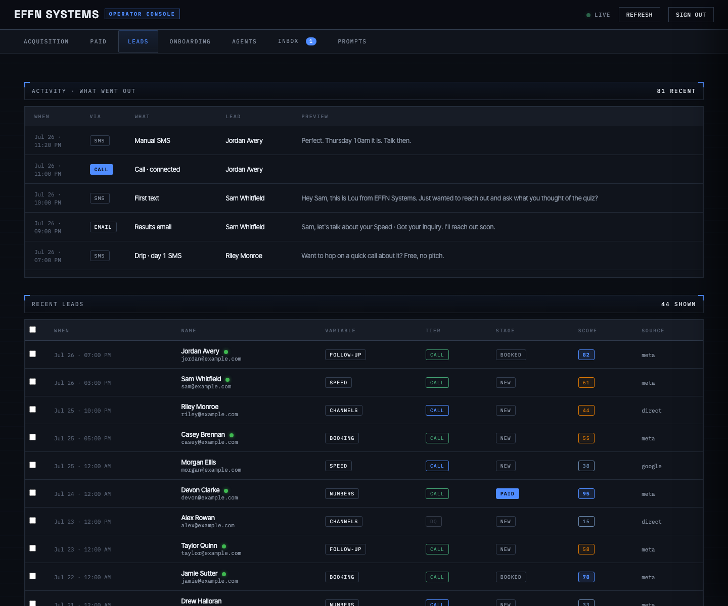This screenshot has width=728, height=606.
Task: Click the DQ tier badge for Alex Rowan
Action: (x=433, y=522)
